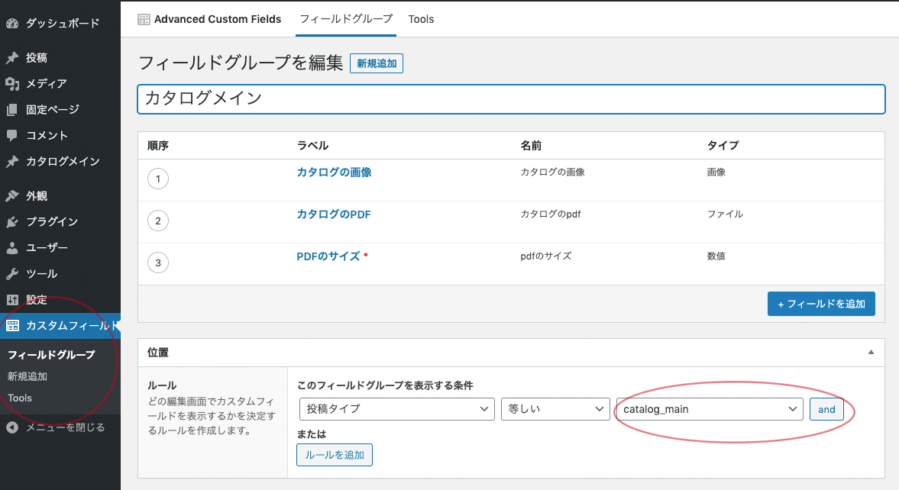Image resolution: width=899 pixels, height=490 pixels.
Task: Select Tools submenu in sidebar
Action: coord(20,398)
